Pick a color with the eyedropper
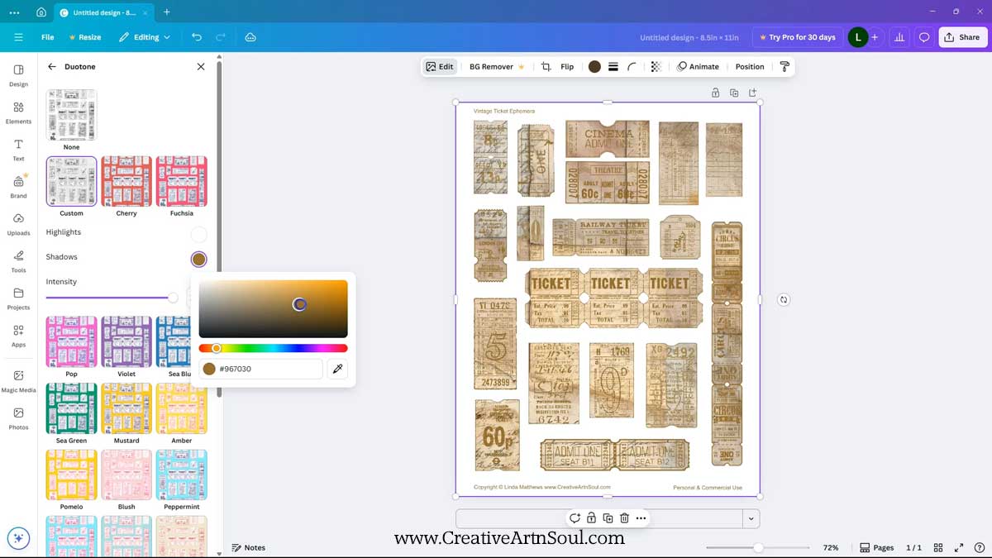This screenshot has height=558, width=992. [337, 369]
